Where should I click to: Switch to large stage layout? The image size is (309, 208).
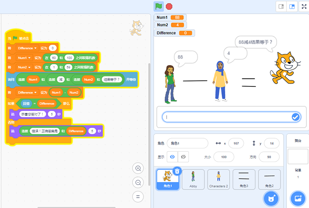[292, 7]
